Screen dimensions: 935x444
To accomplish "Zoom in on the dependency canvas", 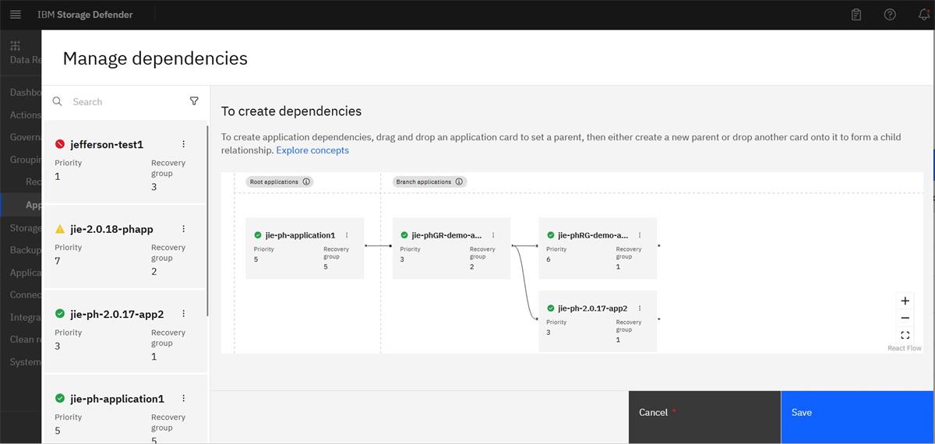I will [x=905, y=301].
